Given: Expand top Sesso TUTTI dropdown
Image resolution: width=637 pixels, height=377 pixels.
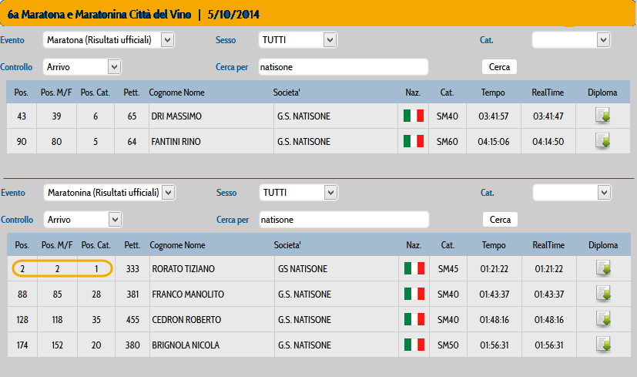Looking at the screenshot, I should [x=298, y=40].
